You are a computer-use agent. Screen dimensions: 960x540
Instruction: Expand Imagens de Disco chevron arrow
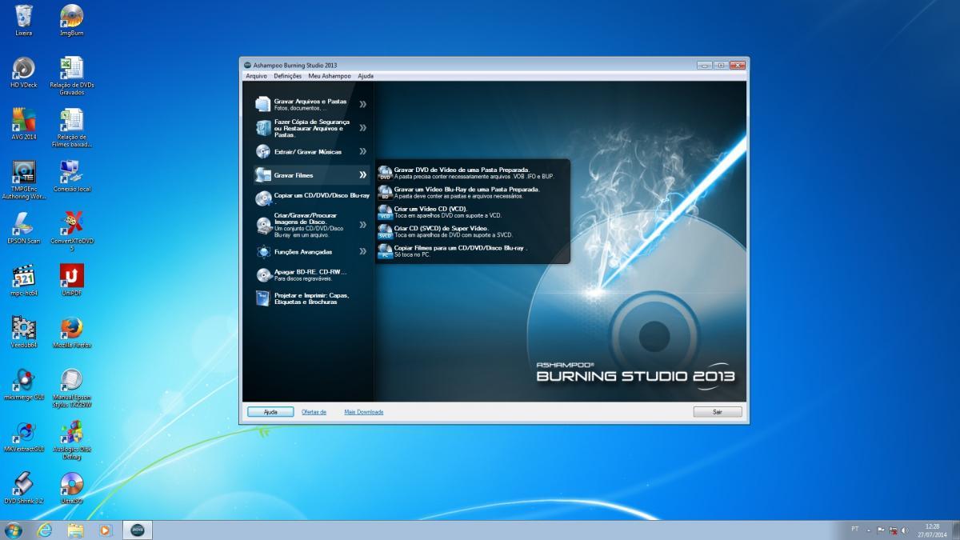362,226
